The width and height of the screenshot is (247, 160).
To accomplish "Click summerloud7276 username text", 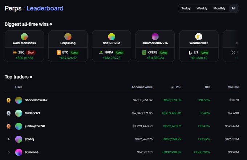I will (x=155, y=43).
